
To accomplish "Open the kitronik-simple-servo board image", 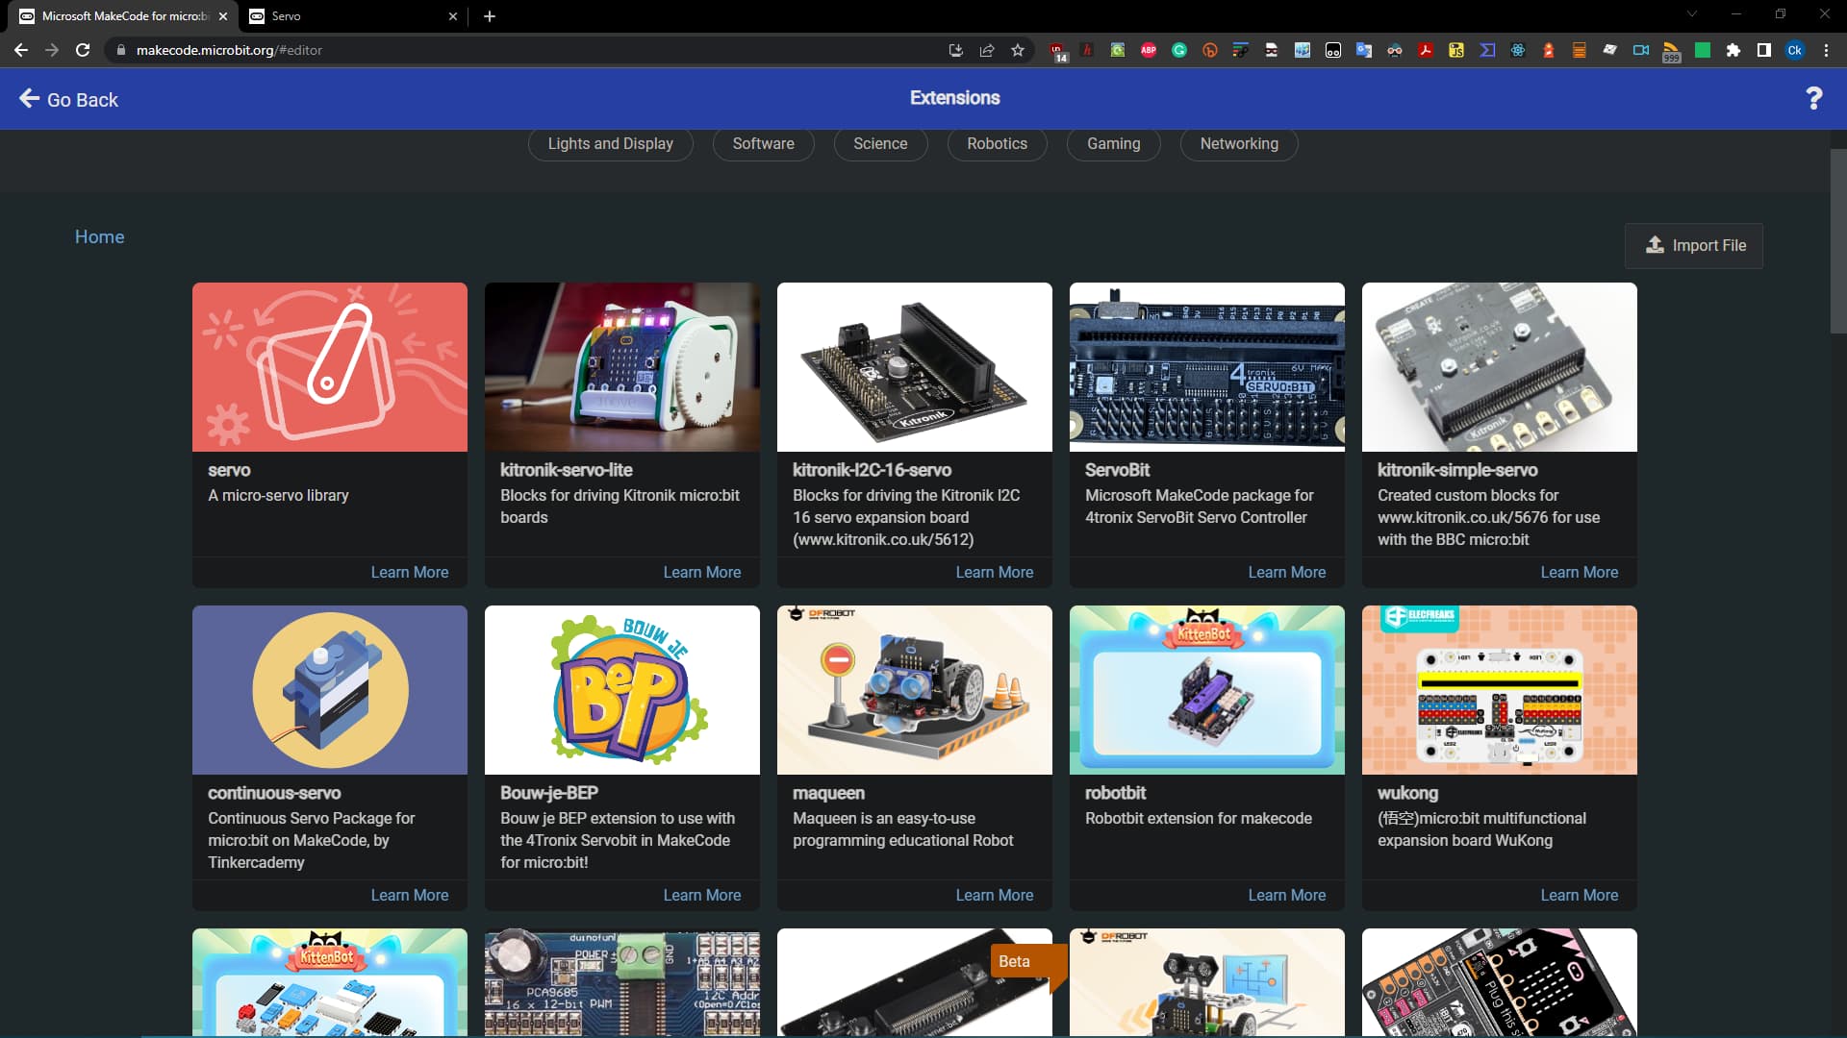I will point(1500,367).
